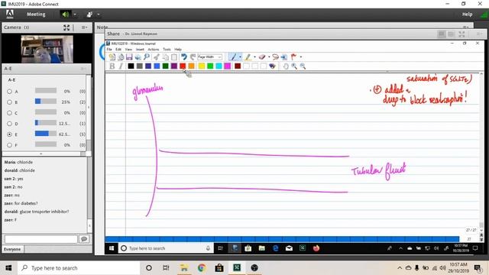Click the send chat message bubble icon
Viewport: 489px width, 275px height.
(84, 239)
